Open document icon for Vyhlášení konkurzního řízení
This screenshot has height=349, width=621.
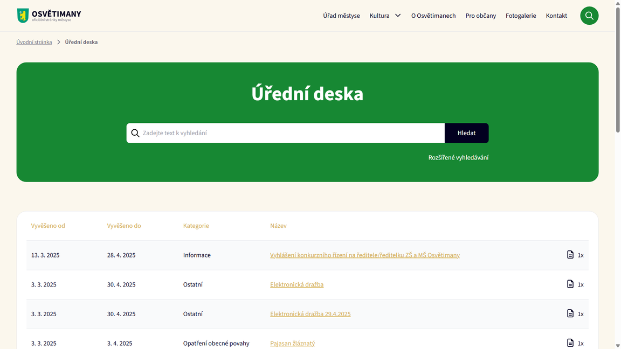click(x=570, y=254)
